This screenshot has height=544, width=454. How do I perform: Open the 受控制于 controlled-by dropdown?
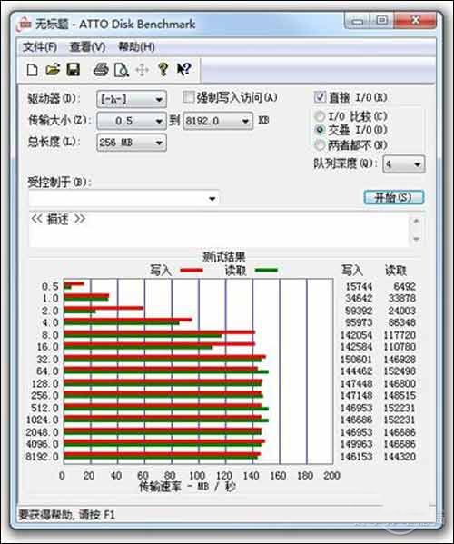123,199
